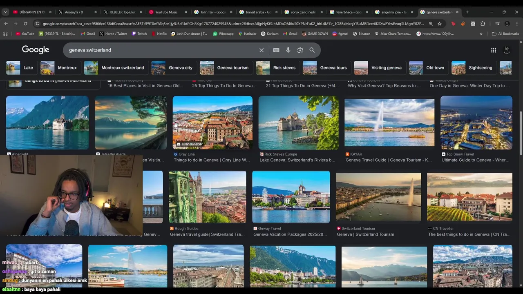The image size is (523, 294).
Task: Open Twitch bookmark
Action: click(139, 34)
